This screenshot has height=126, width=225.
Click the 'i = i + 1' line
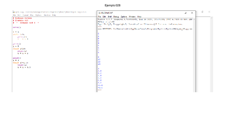23,39
